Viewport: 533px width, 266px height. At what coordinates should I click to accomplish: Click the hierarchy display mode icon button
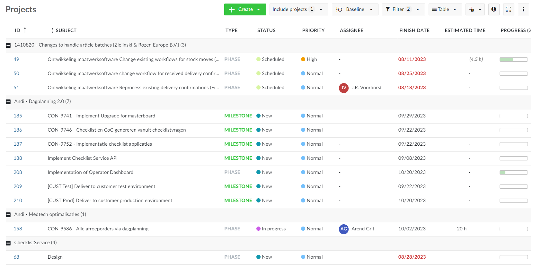(x=475, y=9)
